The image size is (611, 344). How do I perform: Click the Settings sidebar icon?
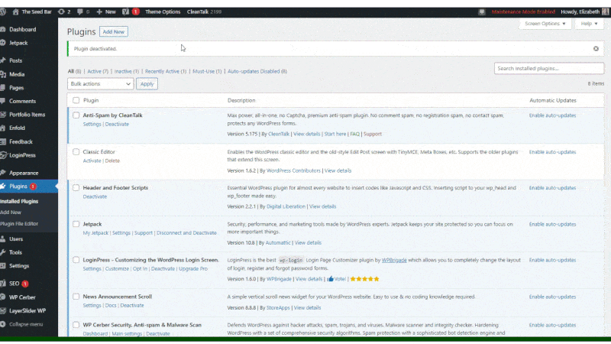tap(3, 266)
